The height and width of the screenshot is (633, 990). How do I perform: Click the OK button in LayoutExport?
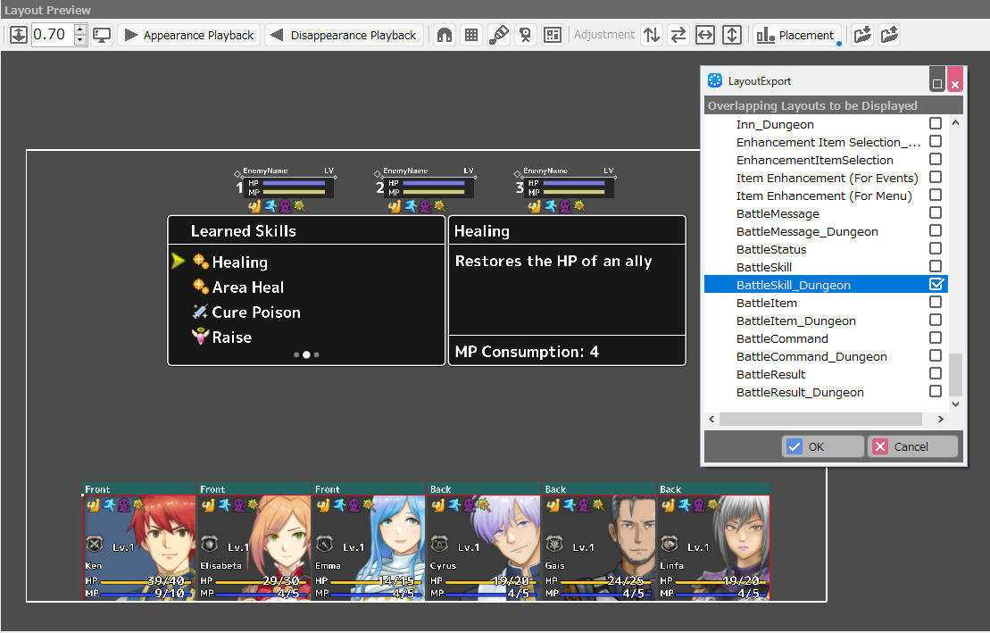[x=821, y=446]
